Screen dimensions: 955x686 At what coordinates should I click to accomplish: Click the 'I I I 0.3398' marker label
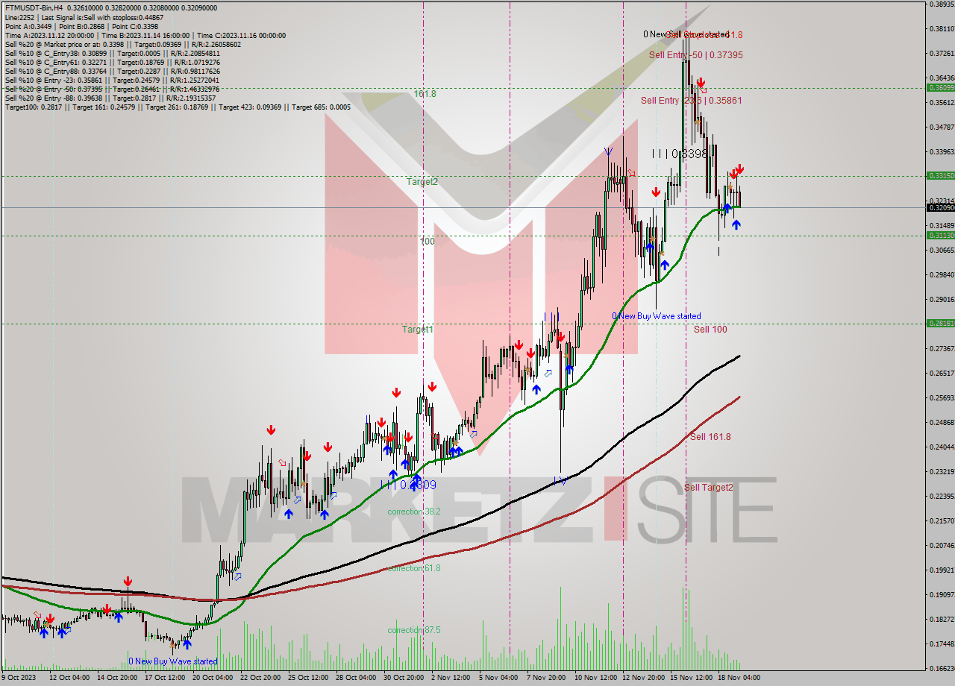(x=680, y=154)
